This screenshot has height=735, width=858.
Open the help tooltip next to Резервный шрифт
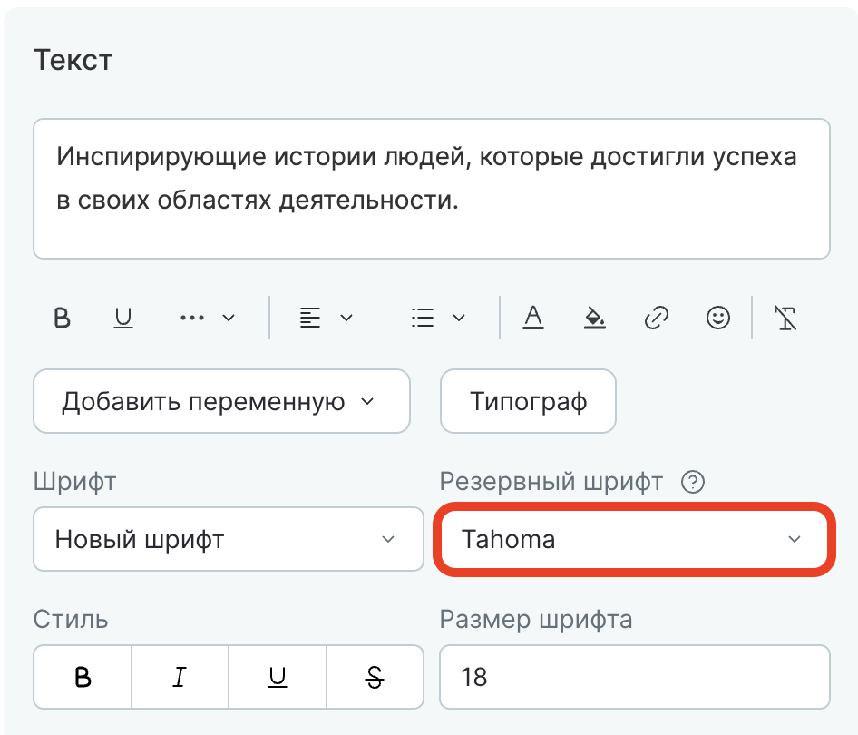click(693, 482)
